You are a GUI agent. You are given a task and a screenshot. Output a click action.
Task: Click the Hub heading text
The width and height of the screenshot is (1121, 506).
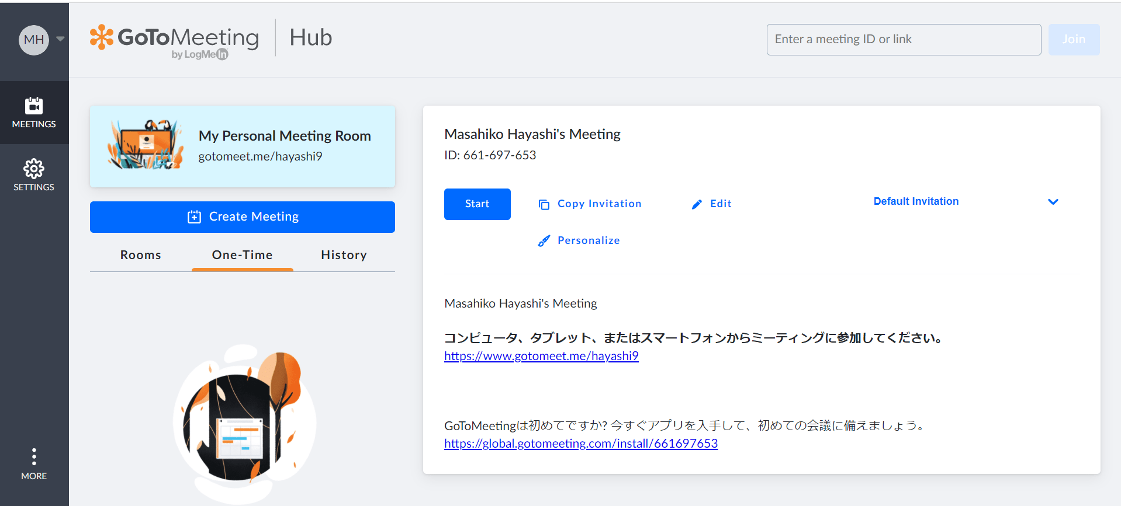pos(311,38)
